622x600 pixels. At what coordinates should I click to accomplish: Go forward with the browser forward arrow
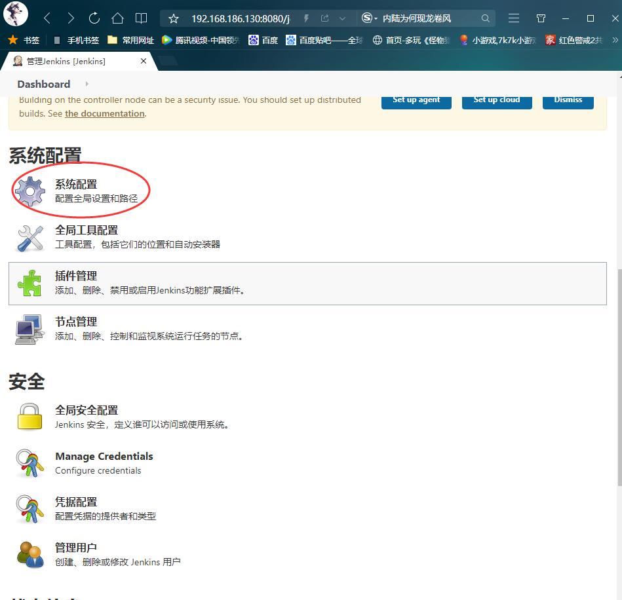(x=71, y=18)
